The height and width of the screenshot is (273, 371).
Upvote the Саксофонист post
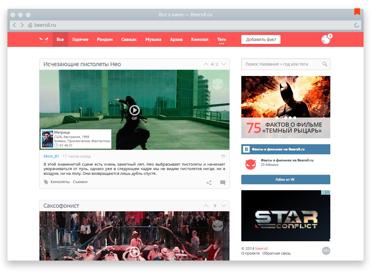tap(206, 206)
